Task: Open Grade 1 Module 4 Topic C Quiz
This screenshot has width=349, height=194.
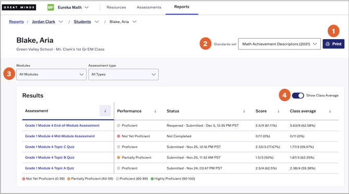Action: pos(49,147)
